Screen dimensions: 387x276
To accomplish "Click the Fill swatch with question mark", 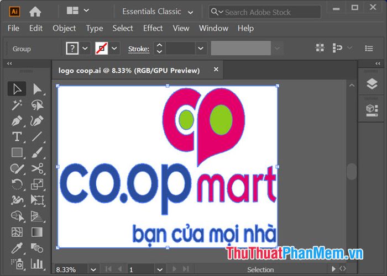I will tap(72, 49).
